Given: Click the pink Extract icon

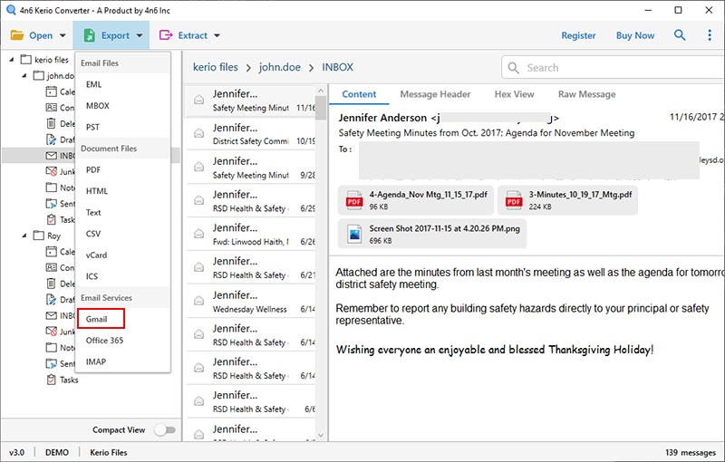Looking at the screenshot, I should (x=166, y=35).
